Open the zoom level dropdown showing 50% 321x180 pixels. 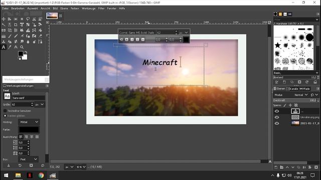coord(81,167)
